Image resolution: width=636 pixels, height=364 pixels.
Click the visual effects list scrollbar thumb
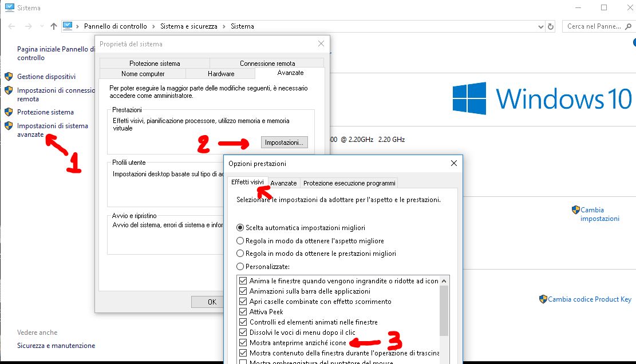[444, 311]
